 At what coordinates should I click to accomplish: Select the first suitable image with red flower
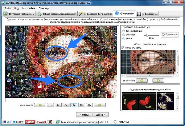130,101
